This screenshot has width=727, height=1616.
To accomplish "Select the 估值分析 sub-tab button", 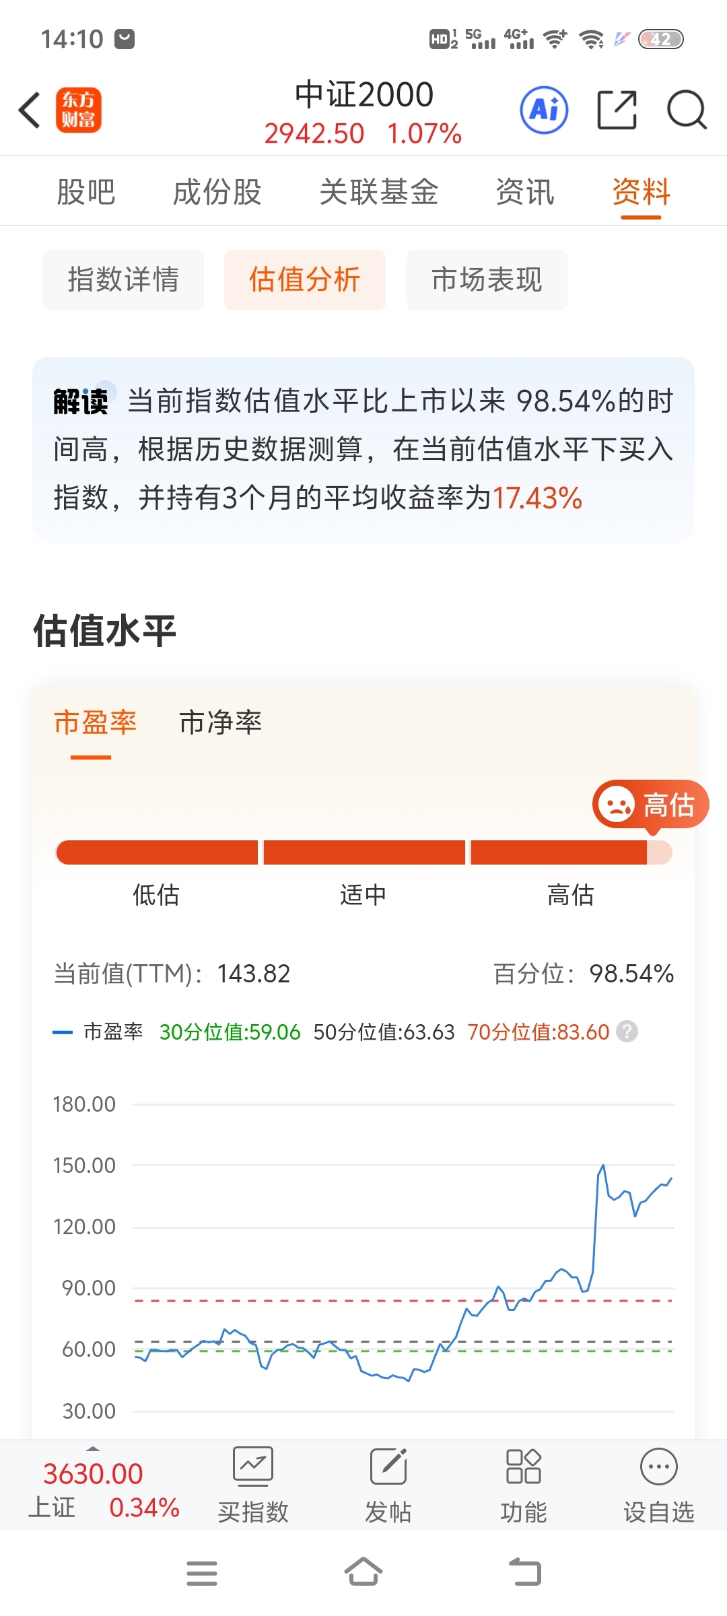I will 305,279.
